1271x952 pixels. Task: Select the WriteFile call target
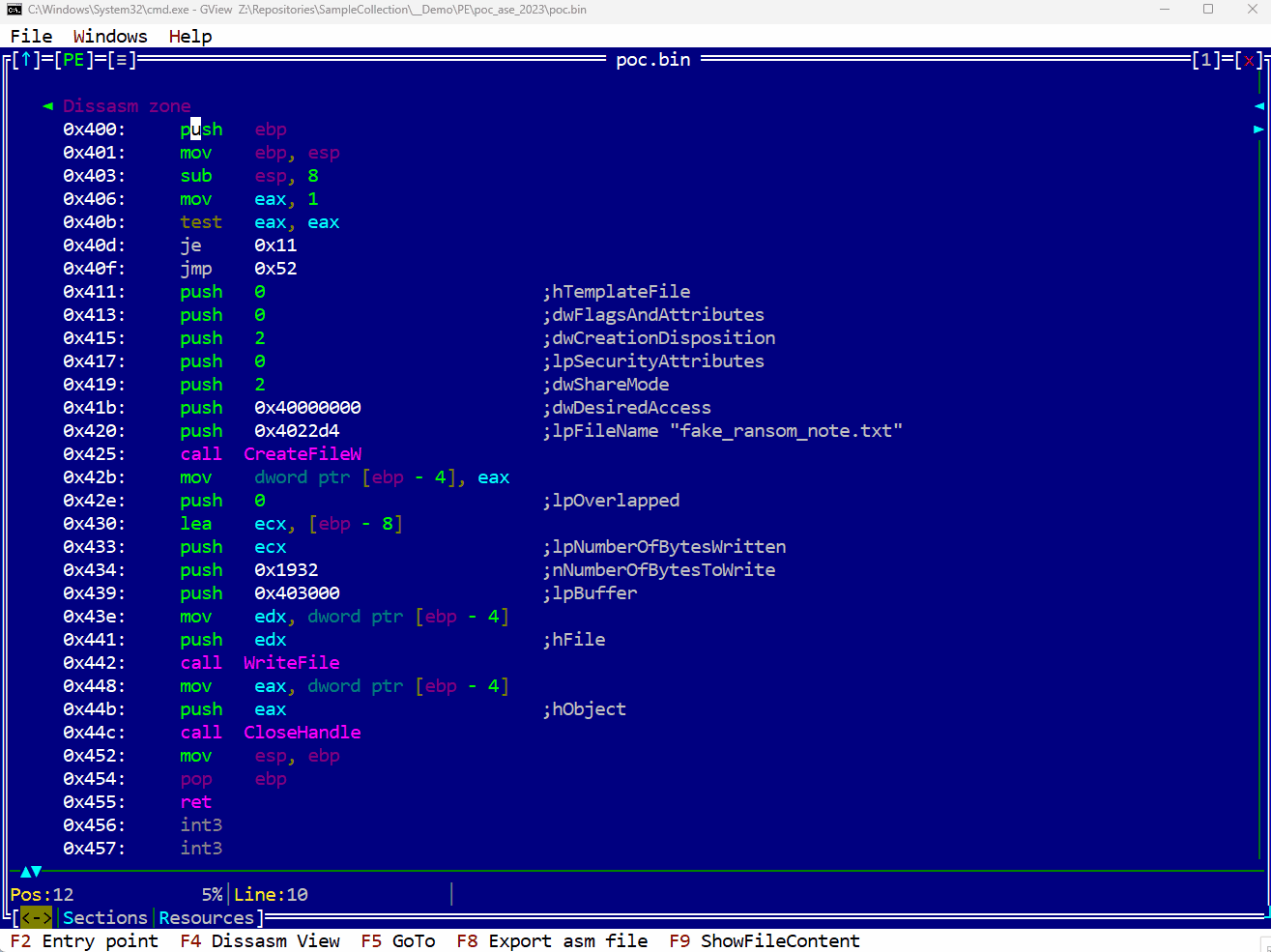tap(292, 663)
